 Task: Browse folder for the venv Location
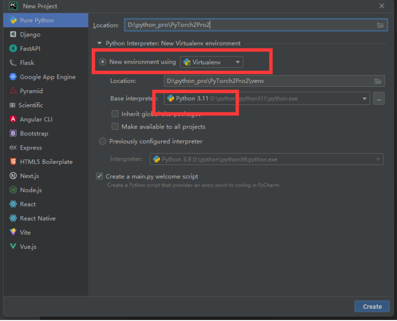378,81
